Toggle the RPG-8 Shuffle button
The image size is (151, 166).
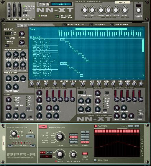(95, 160)
